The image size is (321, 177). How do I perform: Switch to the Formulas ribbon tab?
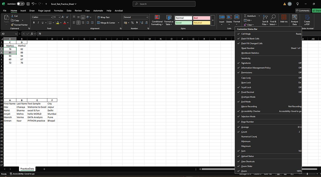click(58, 11)
